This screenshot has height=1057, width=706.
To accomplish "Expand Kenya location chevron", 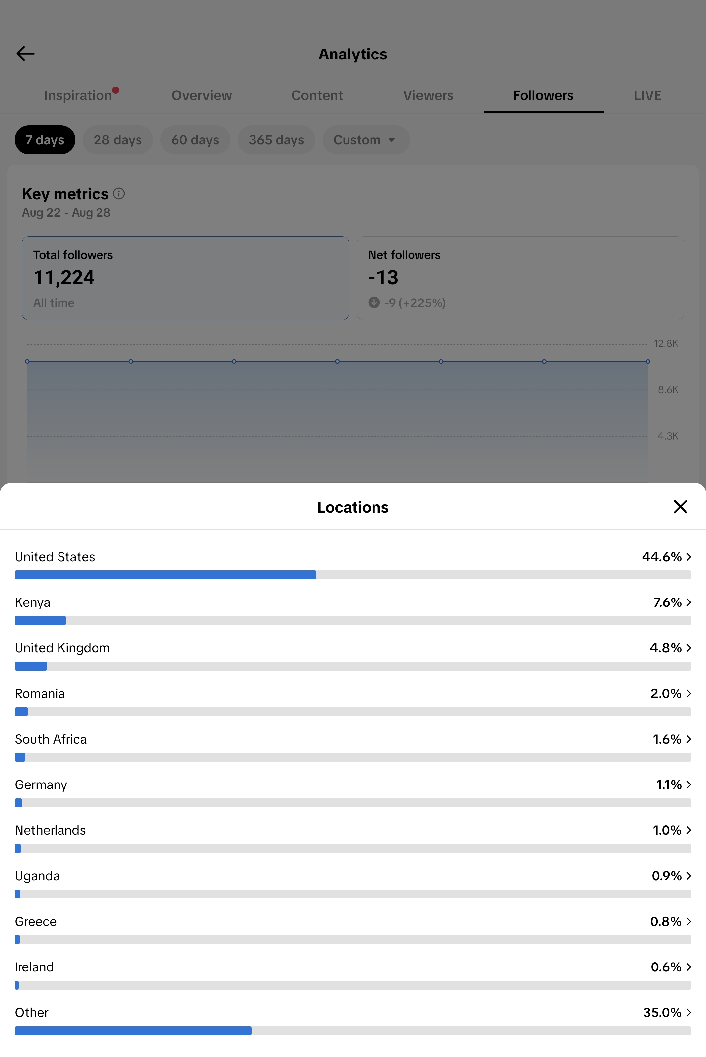I will click(688, 602).
